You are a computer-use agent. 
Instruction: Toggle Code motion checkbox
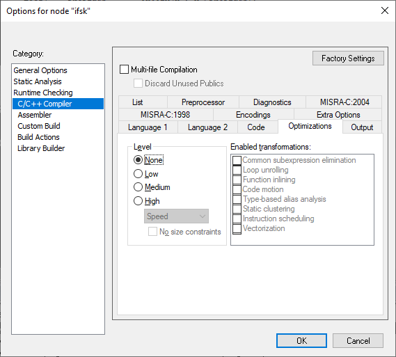[237, 189]
